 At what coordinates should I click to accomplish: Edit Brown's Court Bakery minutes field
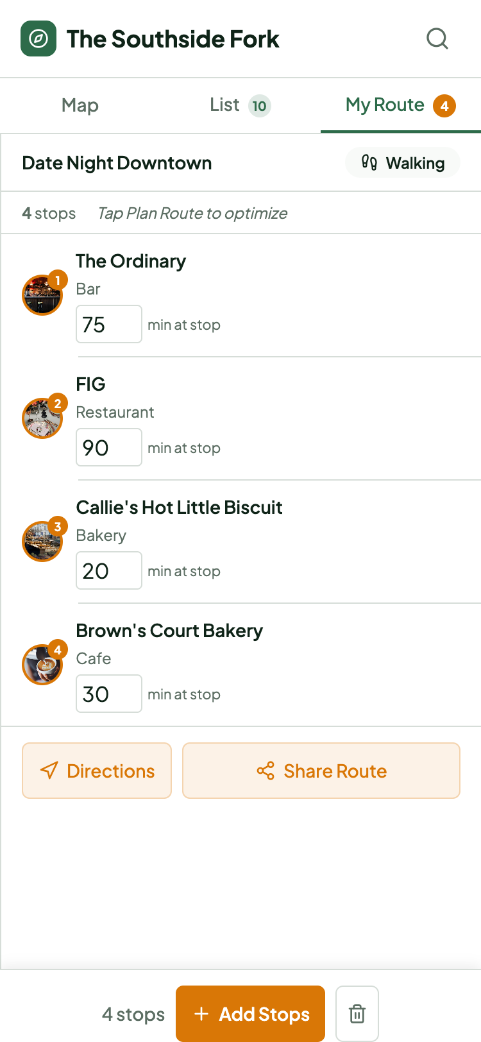tap(108, 694)
